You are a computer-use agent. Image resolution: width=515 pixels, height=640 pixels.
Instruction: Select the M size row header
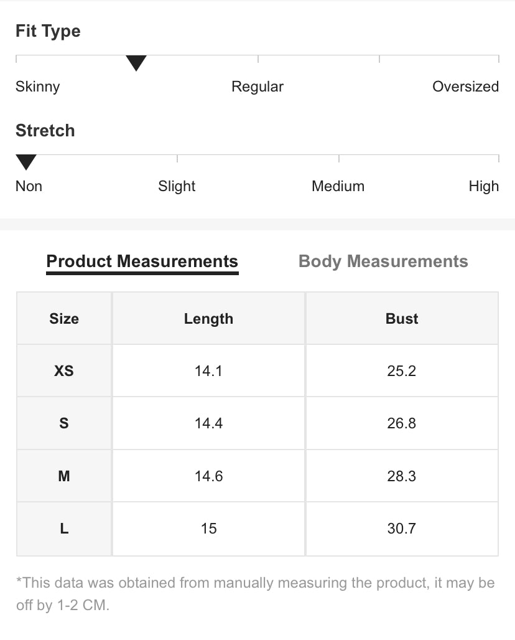tap(64, 476)
